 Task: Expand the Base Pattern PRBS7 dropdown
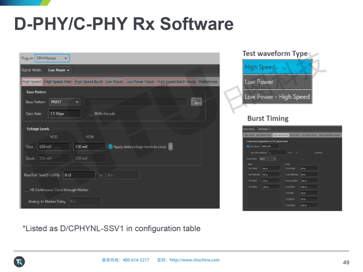(x=64, y=102)
